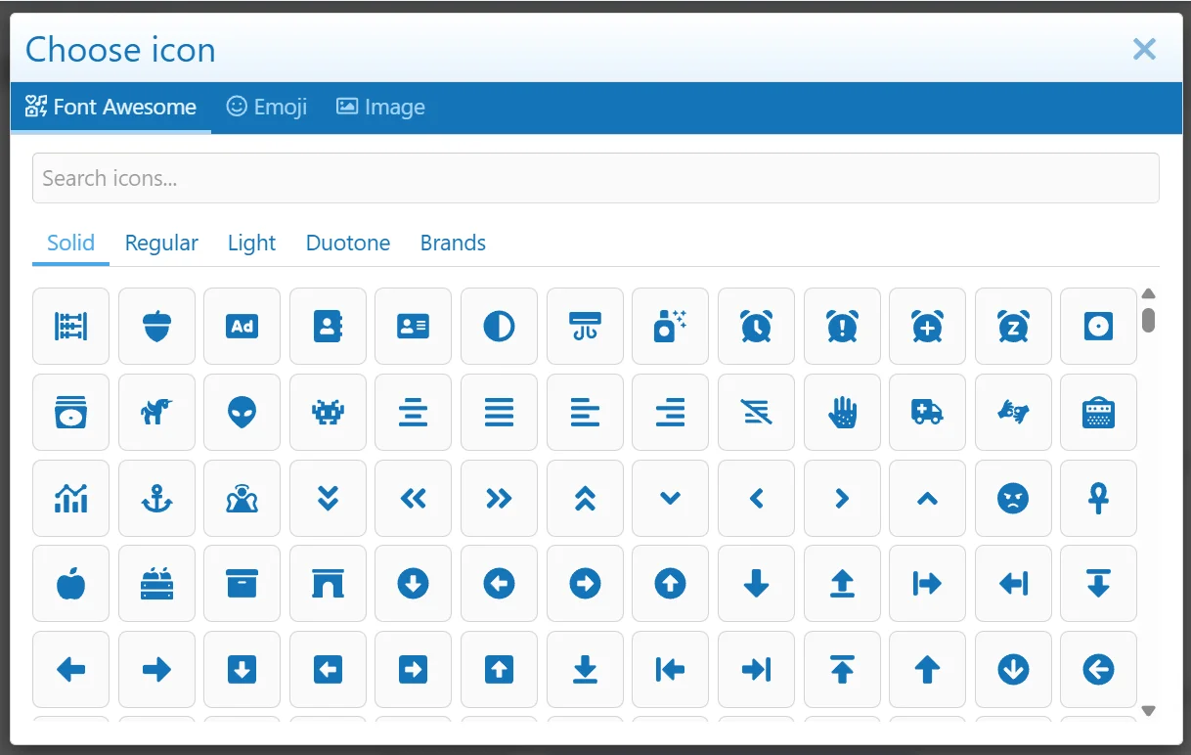The width and height of the screenshot is (1191, 755).
Task: Choose the archive box icon
Action: click(242, 583)
